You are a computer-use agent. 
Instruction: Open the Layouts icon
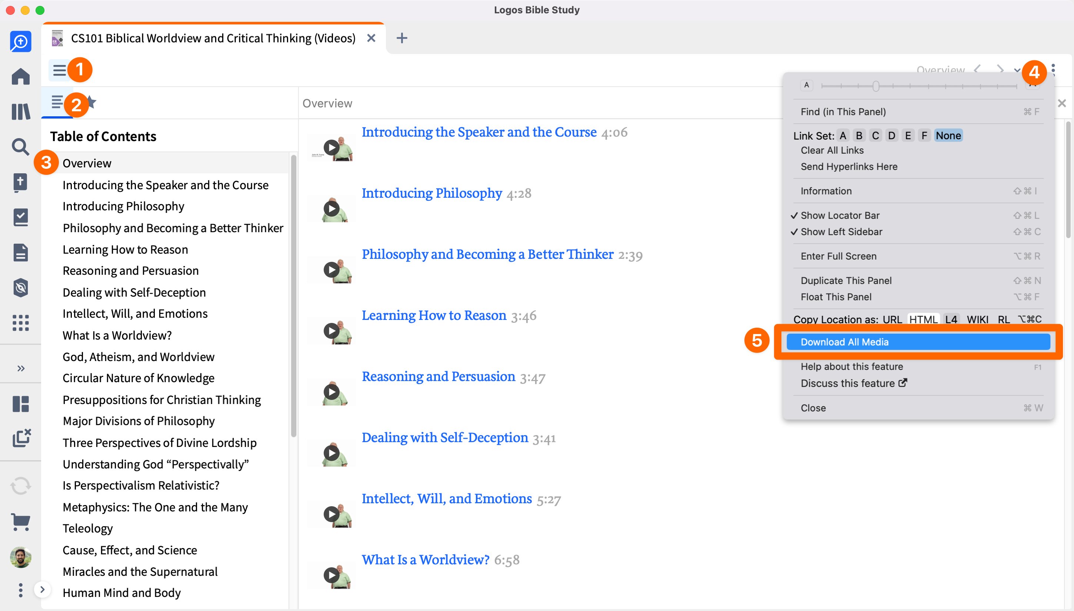pos(21,404)
